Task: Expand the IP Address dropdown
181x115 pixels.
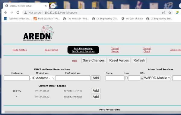Action: pyautogui.click(x=42, y=78)
